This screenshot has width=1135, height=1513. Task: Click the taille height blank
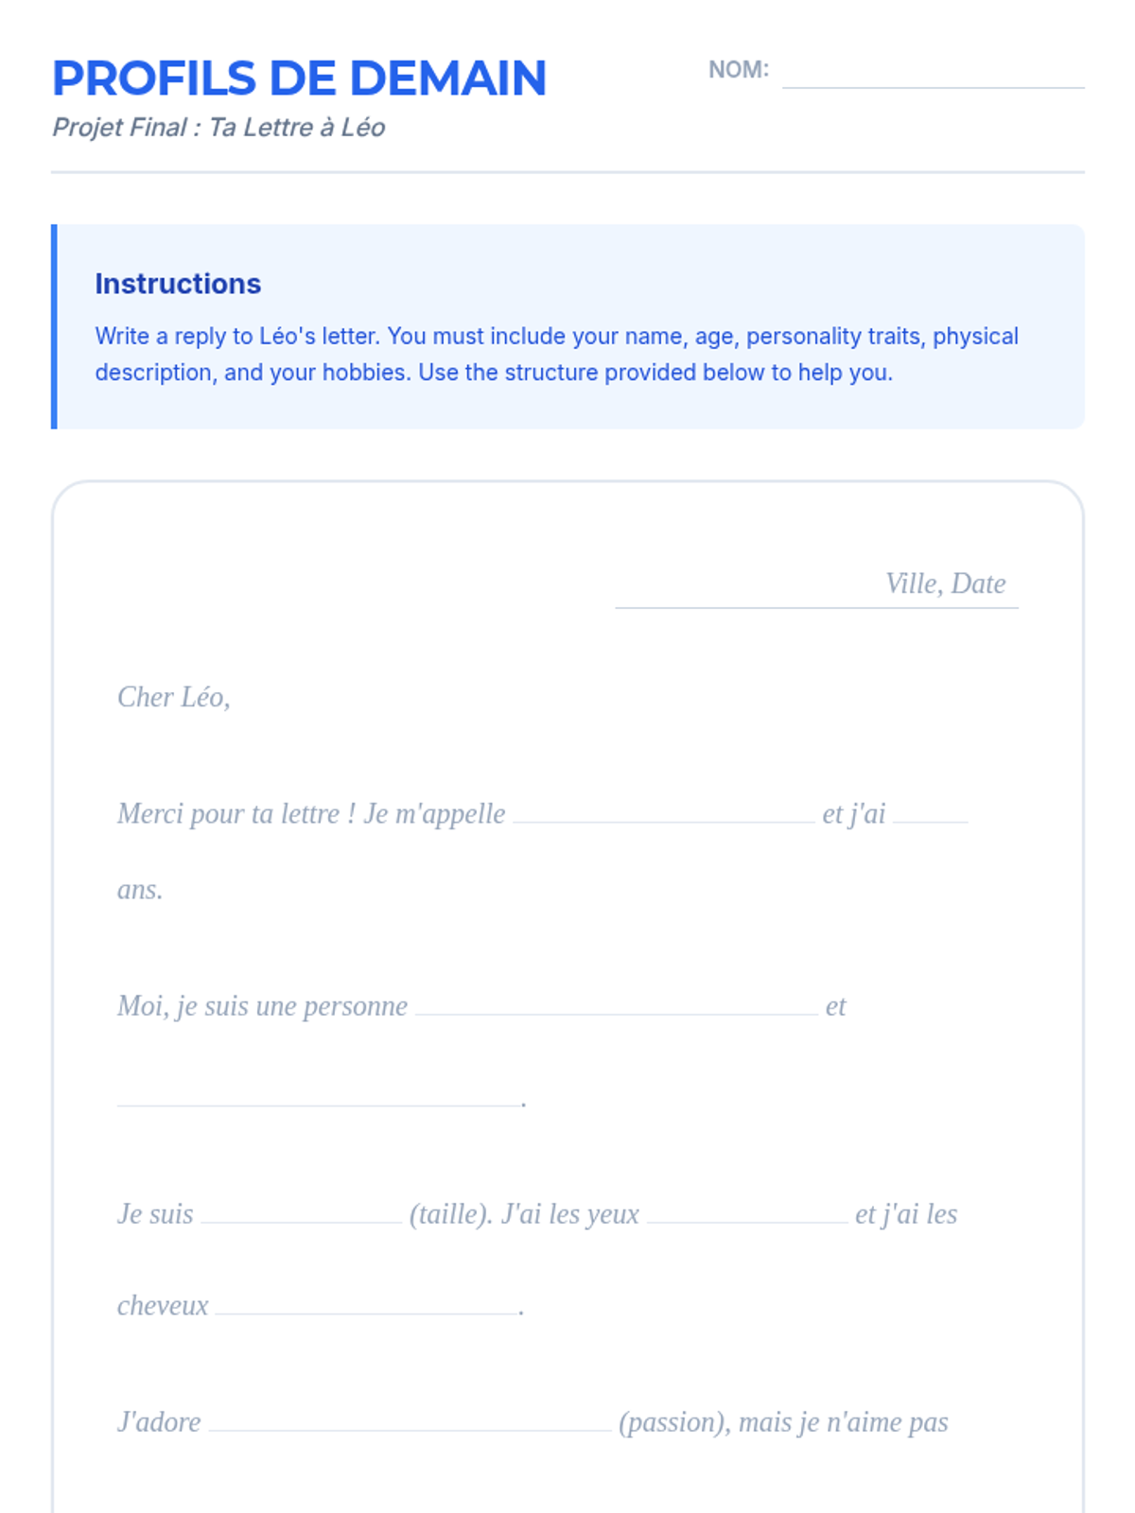point(301,1212)
